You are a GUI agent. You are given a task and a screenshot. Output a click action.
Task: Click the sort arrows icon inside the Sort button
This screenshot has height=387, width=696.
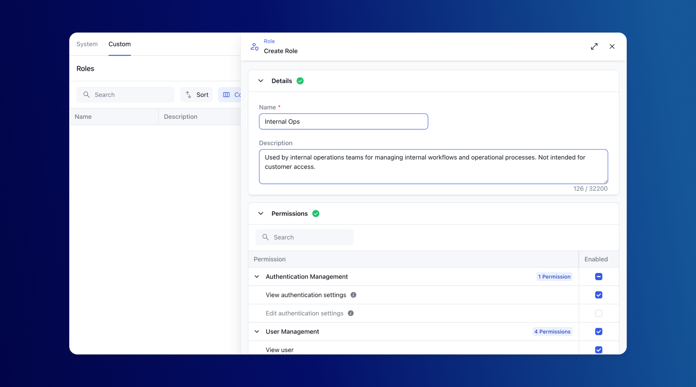tap(188, 94)
